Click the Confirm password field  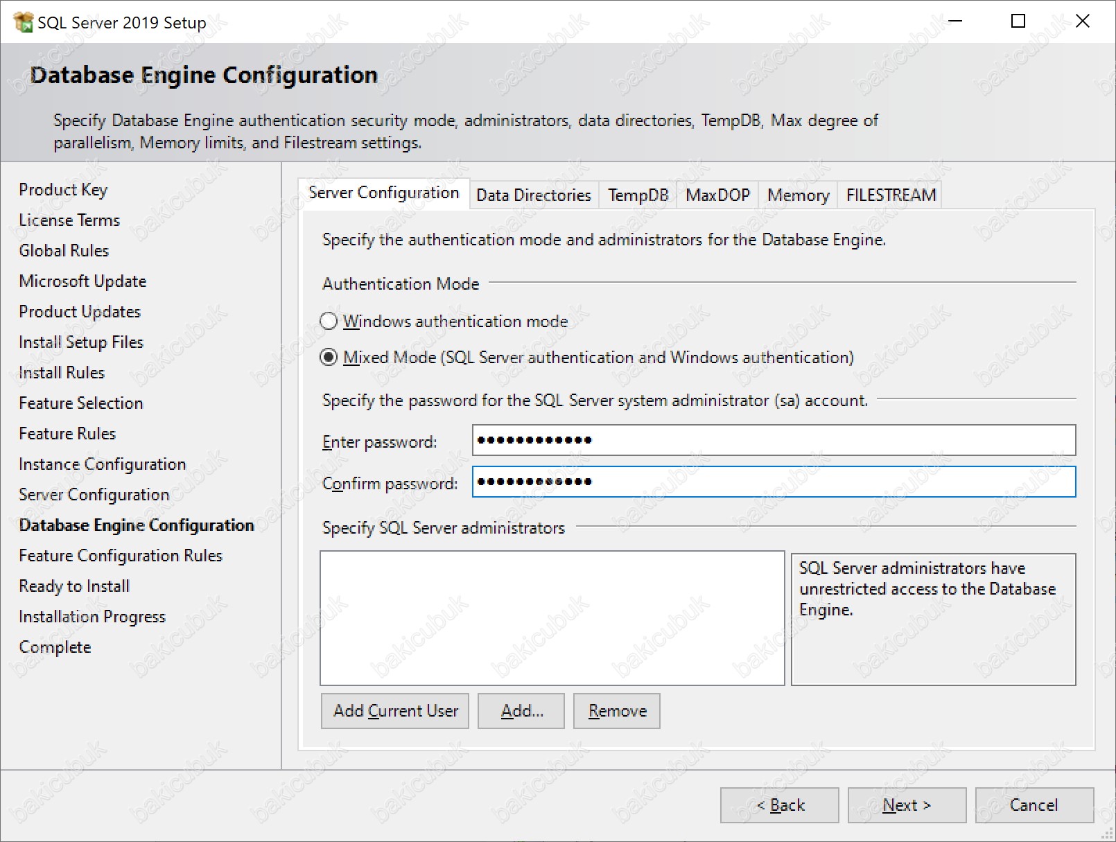(x=774, y=482)
